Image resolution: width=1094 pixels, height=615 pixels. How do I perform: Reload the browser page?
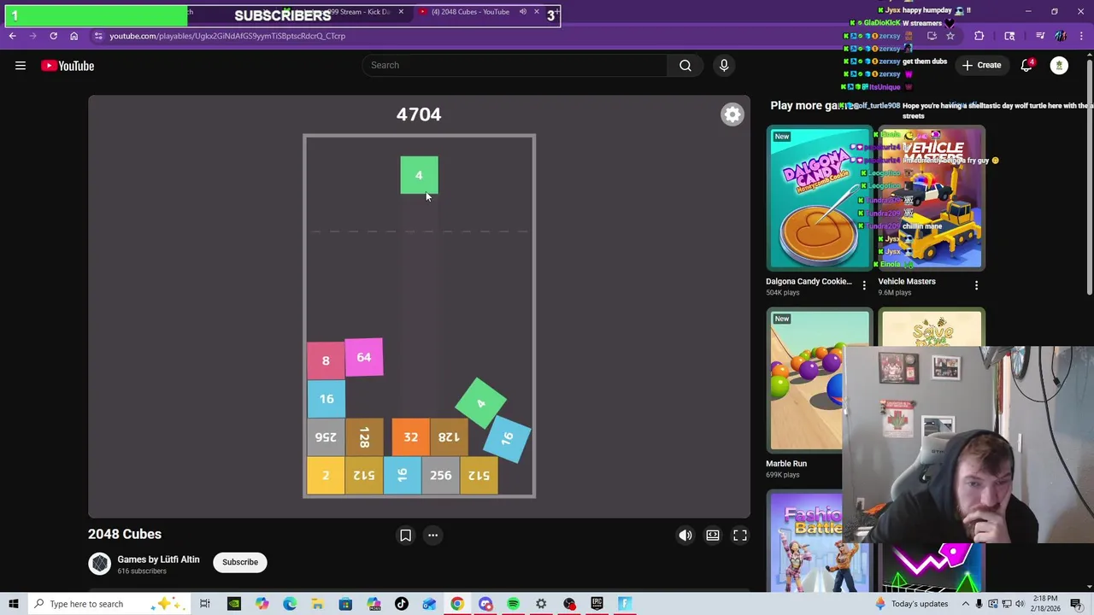[53, 36]
